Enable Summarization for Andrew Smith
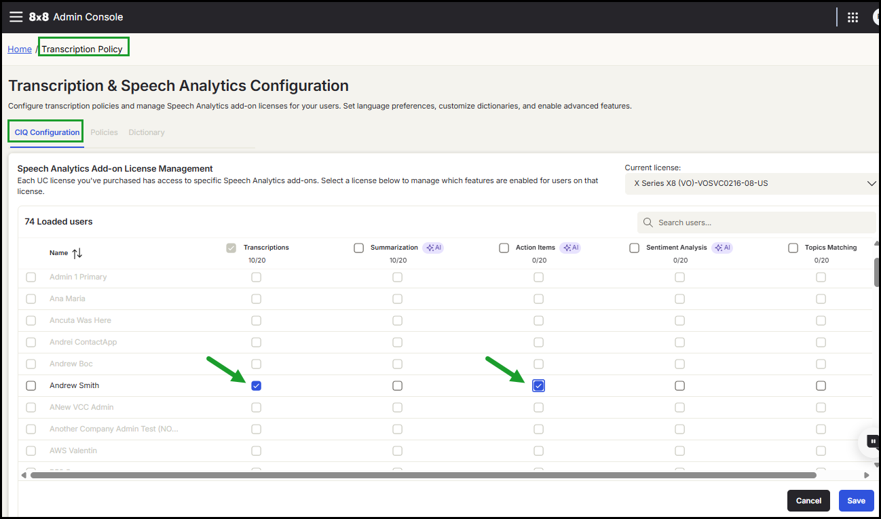Screen dimensions: 881x519 pyautogui.click(x=397, y=386)
